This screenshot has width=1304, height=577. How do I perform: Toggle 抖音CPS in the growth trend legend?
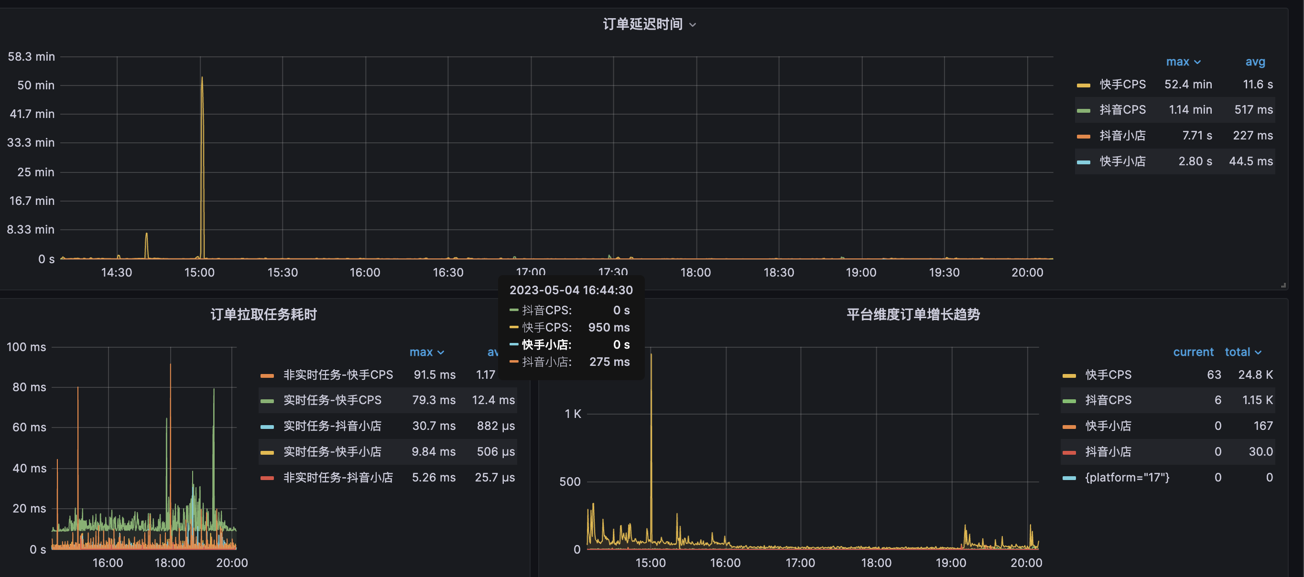[x=1108, y=400]
